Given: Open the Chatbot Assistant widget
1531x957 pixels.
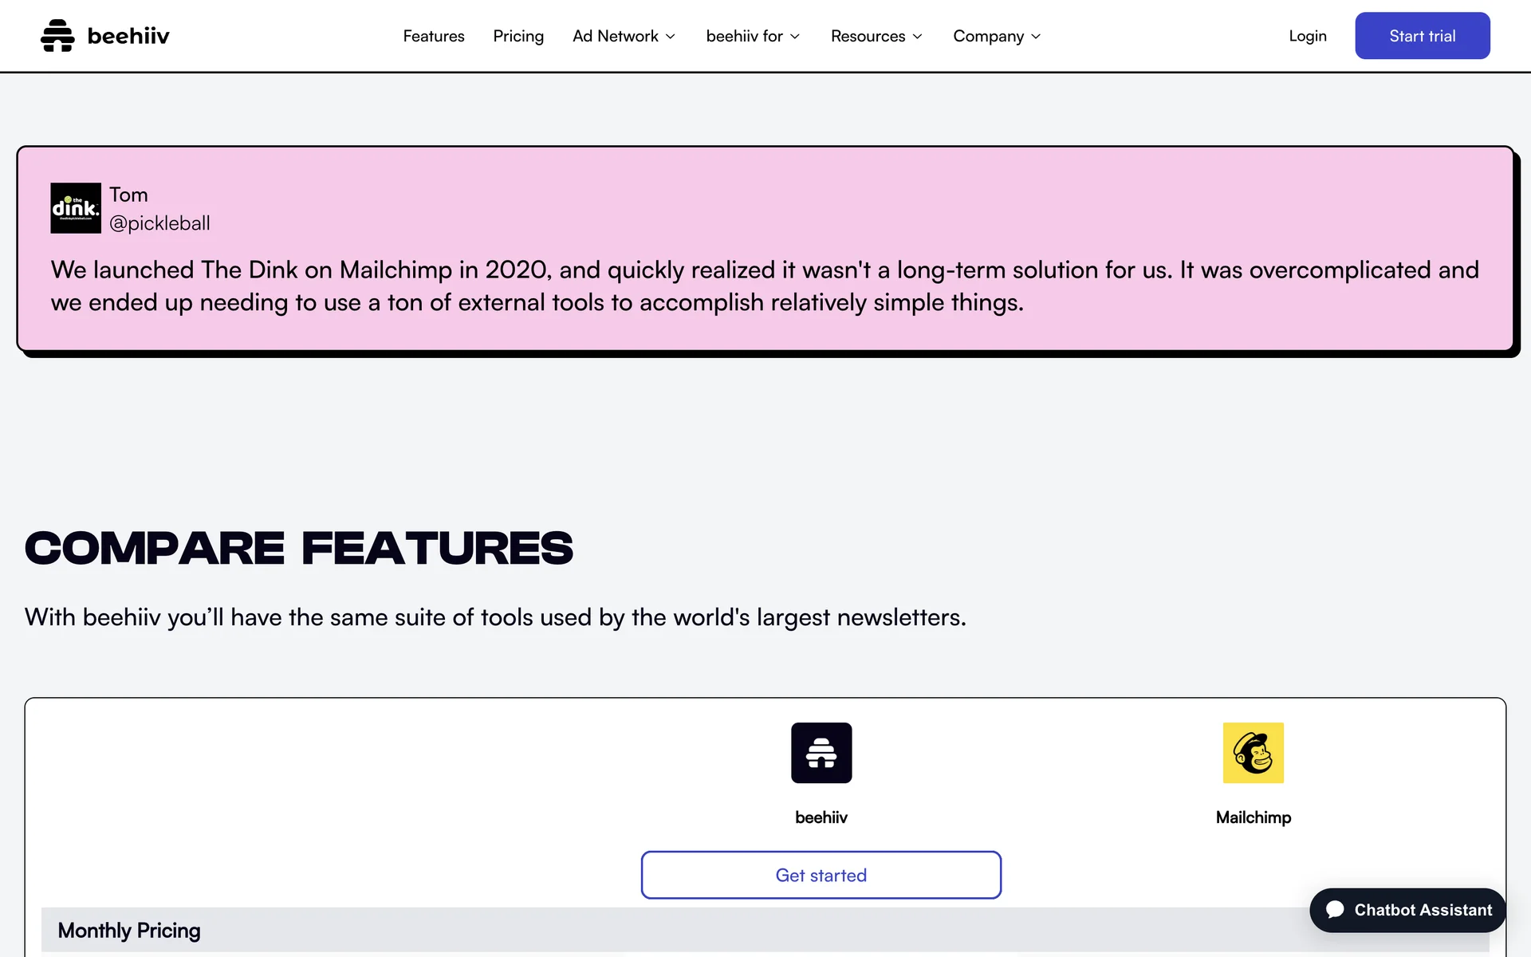Looking at the screenshot, I should click(1408, 910).
